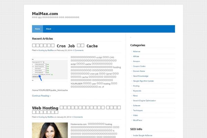Select the Recent Articles heading
This screenshot has height=138, width=207.
tap(42, 39)
